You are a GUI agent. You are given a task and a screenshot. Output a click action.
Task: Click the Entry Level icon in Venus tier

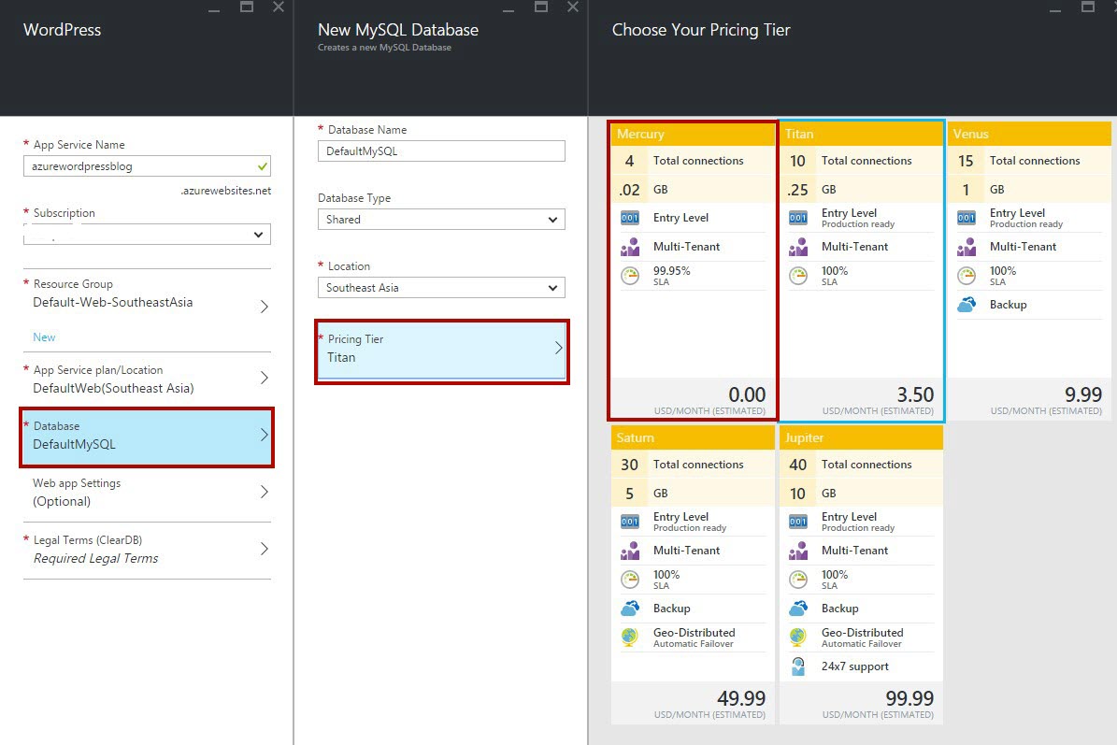coord(966,218)
